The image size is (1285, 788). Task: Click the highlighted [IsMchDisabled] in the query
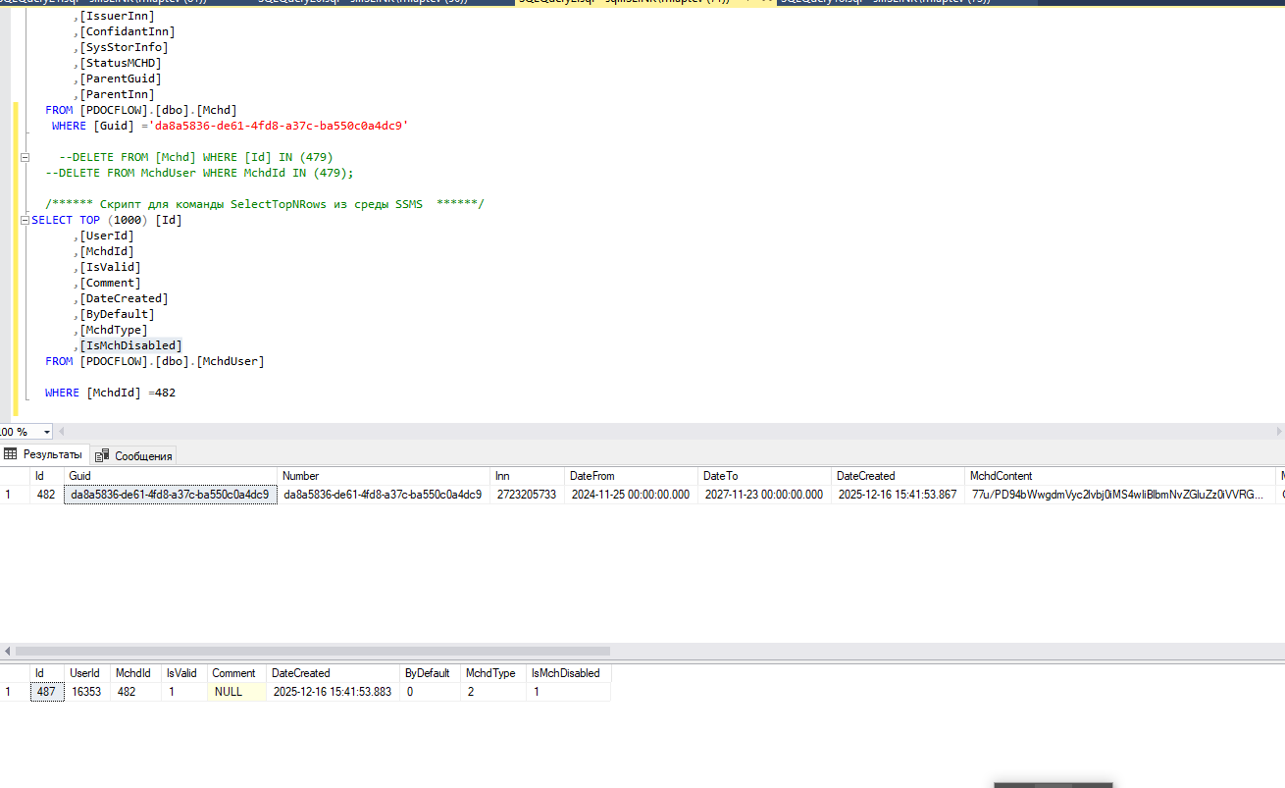pyautogui.click(x=130, y=345)
